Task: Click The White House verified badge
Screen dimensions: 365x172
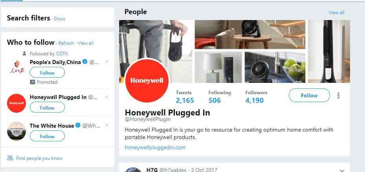Action: (x=78, y=125)
